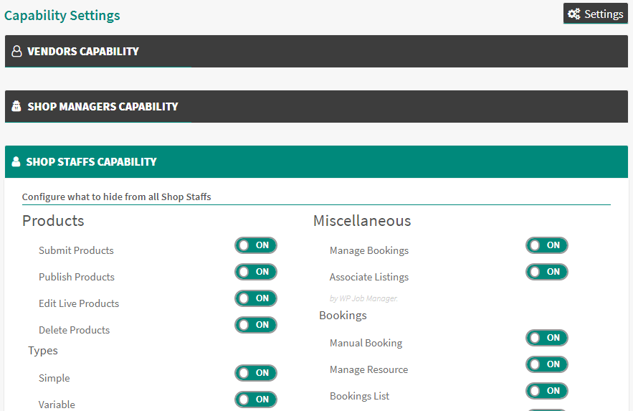Toggle the Edit Live Products switch

255,298
